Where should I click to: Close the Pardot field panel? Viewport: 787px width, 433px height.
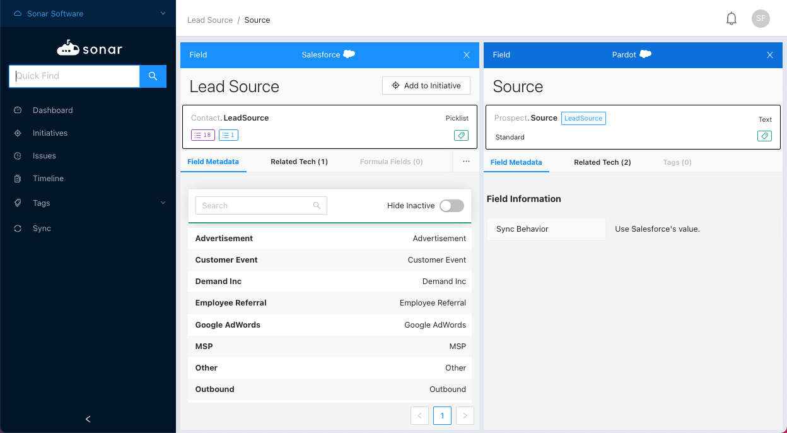770,55
